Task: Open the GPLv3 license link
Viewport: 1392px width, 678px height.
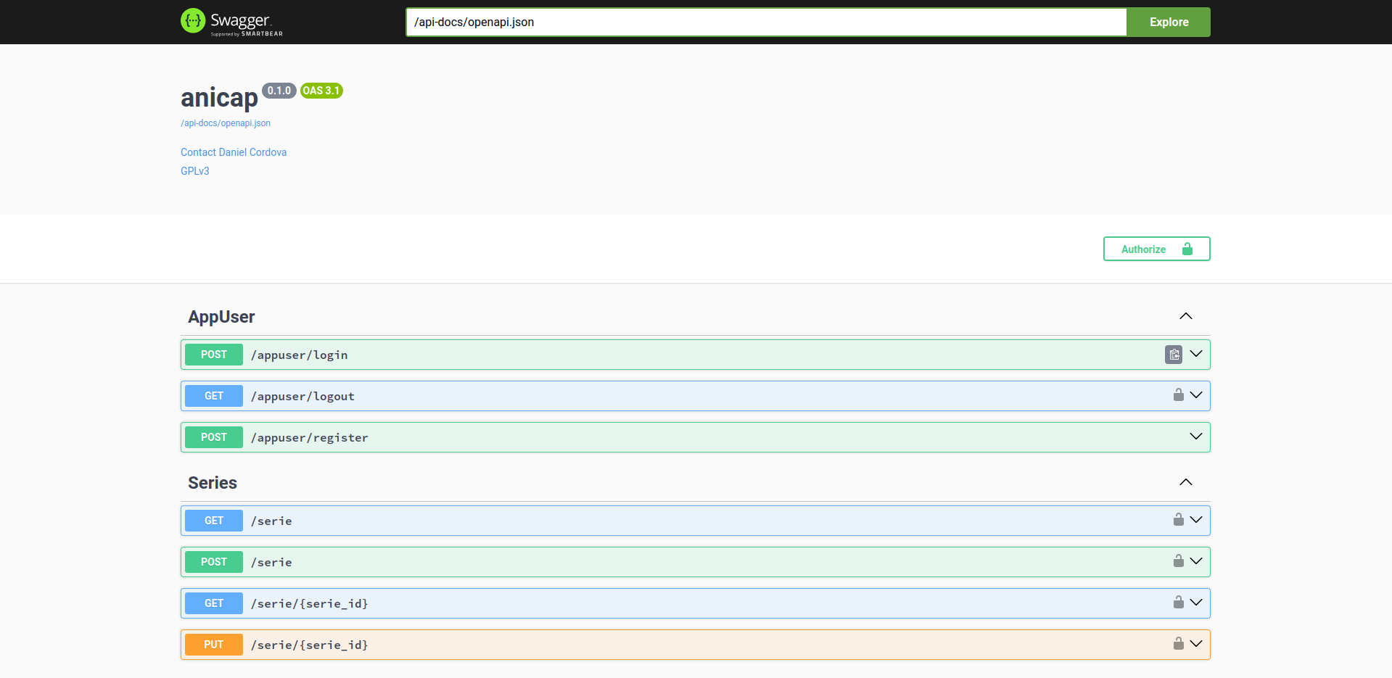Action: click(194, 170)
